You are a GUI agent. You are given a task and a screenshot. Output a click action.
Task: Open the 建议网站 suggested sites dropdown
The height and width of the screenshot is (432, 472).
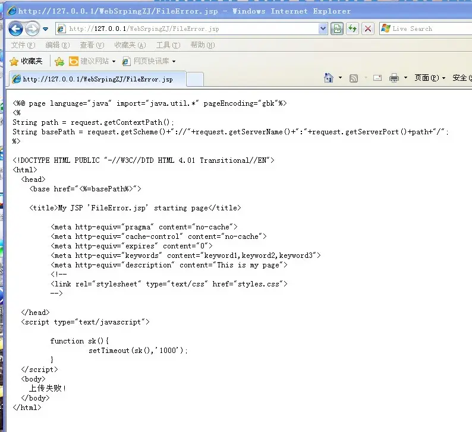tap(92, 61)
